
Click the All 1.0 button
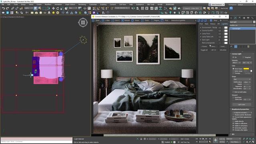tap(214, 50)
